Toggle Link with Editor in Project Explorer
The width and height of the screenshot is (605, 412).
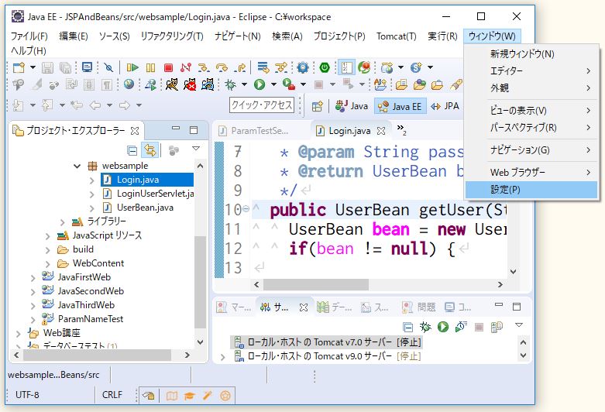click(150, 150)
